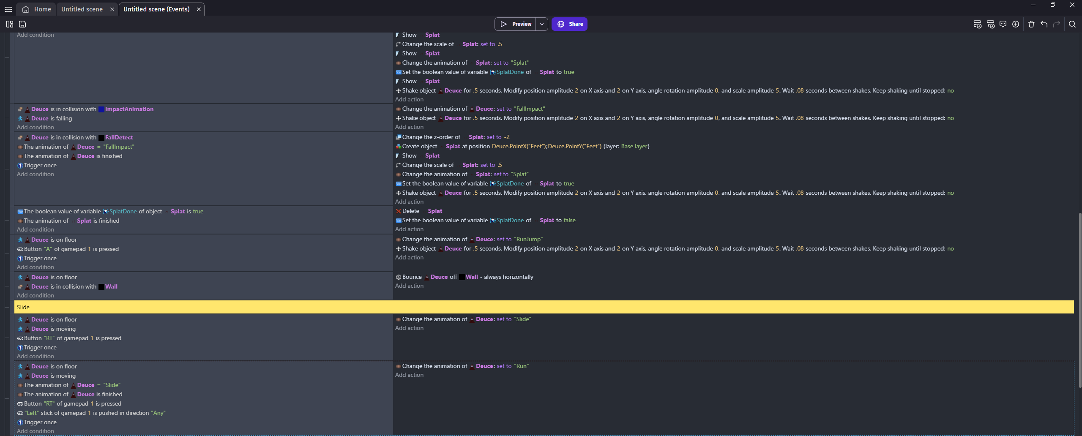This screenshot has height=436, width=1082.
Task: Add a comment event
Action: pos(1003,24)
